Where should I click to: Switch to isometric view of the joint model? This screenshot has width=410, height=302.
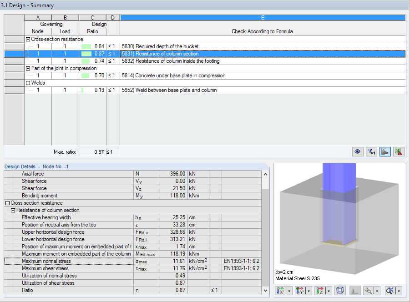(340, 290)
